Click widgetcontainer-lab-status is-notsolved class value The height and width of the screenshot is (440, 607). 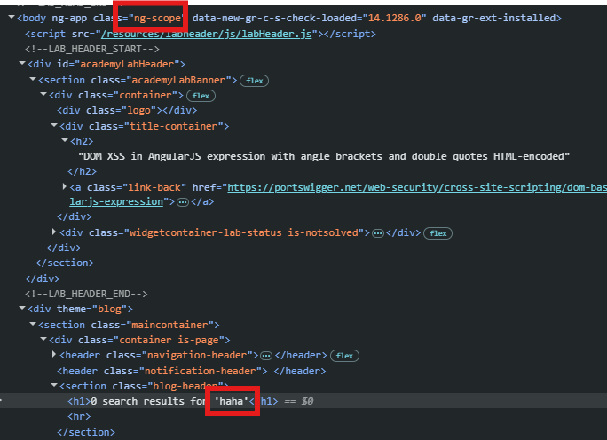click(244, 232)
